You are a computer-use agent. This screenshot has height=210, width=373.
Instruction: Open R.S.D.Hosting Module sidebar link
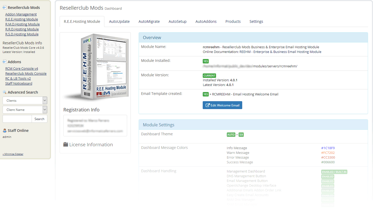(x=22, y=34)
